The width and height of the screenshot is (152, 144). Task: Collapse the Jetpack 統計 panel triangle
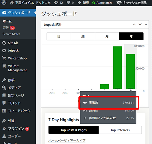(146, 24)
